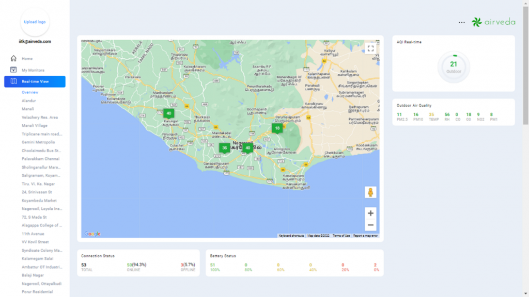Zoom out on the map
Image resolution: width=529 pixels, height=297 pixels.
pyautogui.click(x=370, y=225)
